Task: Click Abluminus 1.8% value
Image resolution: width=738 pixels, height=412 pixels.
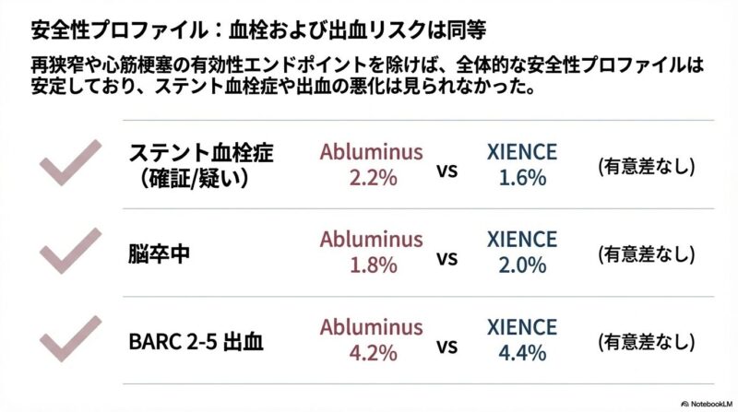Action: pyautogui.click(x=372, y=252)
